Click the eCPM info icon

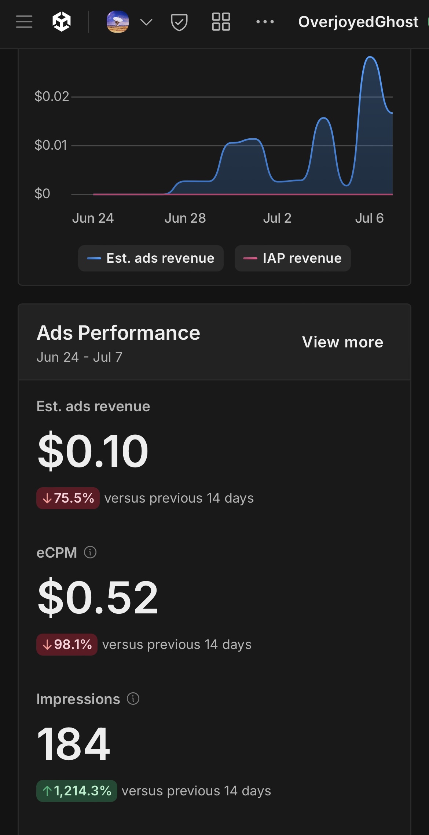[90, 552]
